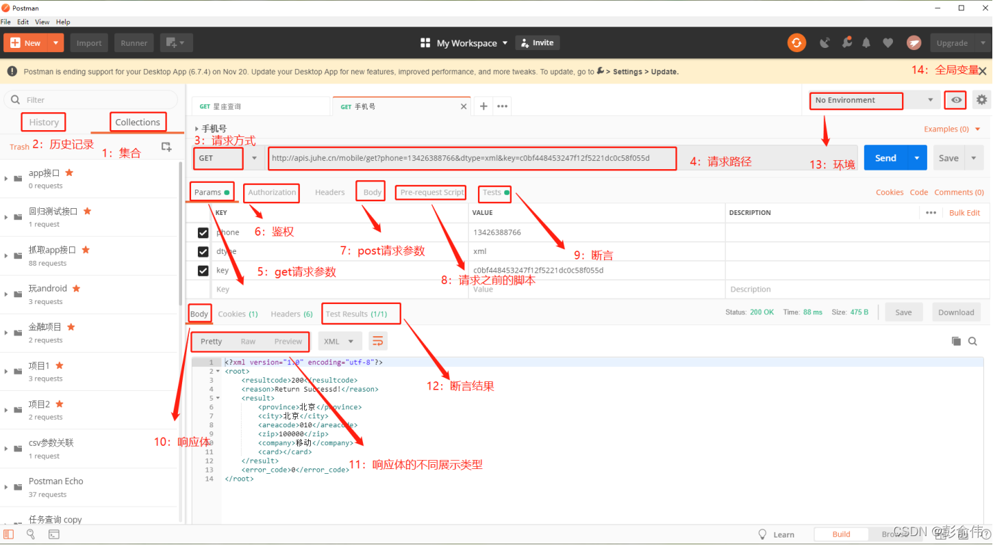Open the notifications bell icon
Image resolution: width=993 pixels, height=545 pixels.
(866, 42)
